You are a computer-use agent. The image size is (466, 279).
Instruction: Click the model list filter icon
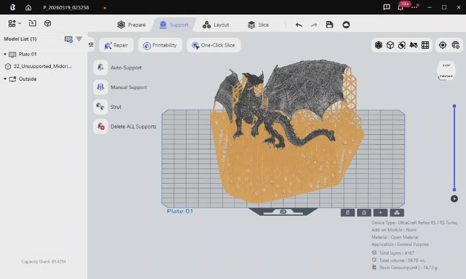79,39
